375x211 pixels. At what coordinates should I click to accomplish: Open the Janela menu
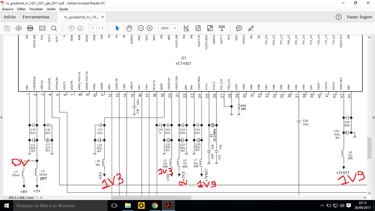pyautogui.click(x=51, y=9)
